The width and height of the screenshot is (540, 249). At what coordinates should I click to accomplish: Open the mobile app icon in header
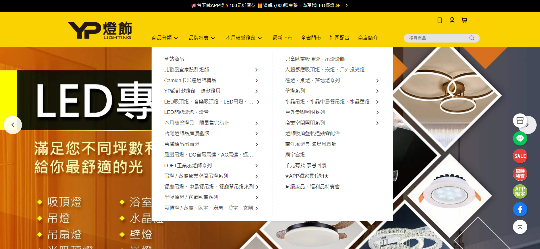pyautogui.click(x=440, y=20)
